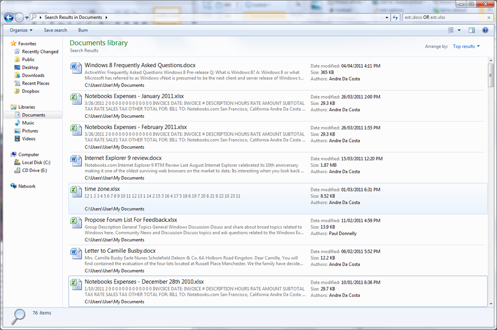Open view options dropdown arrow
Image resolution: width=497 pixels, height=330 pixels.
coord(459,30)
